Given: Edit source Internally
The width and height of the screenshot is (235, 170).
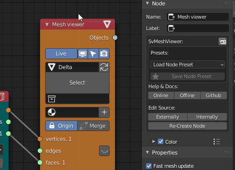Looking at the screenshot, I should click(207, 117).
